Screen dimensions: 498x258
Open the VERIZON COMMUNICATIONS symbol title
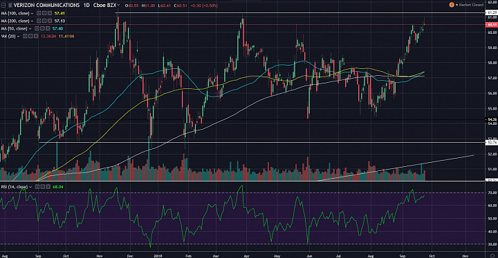pos(47,6)
